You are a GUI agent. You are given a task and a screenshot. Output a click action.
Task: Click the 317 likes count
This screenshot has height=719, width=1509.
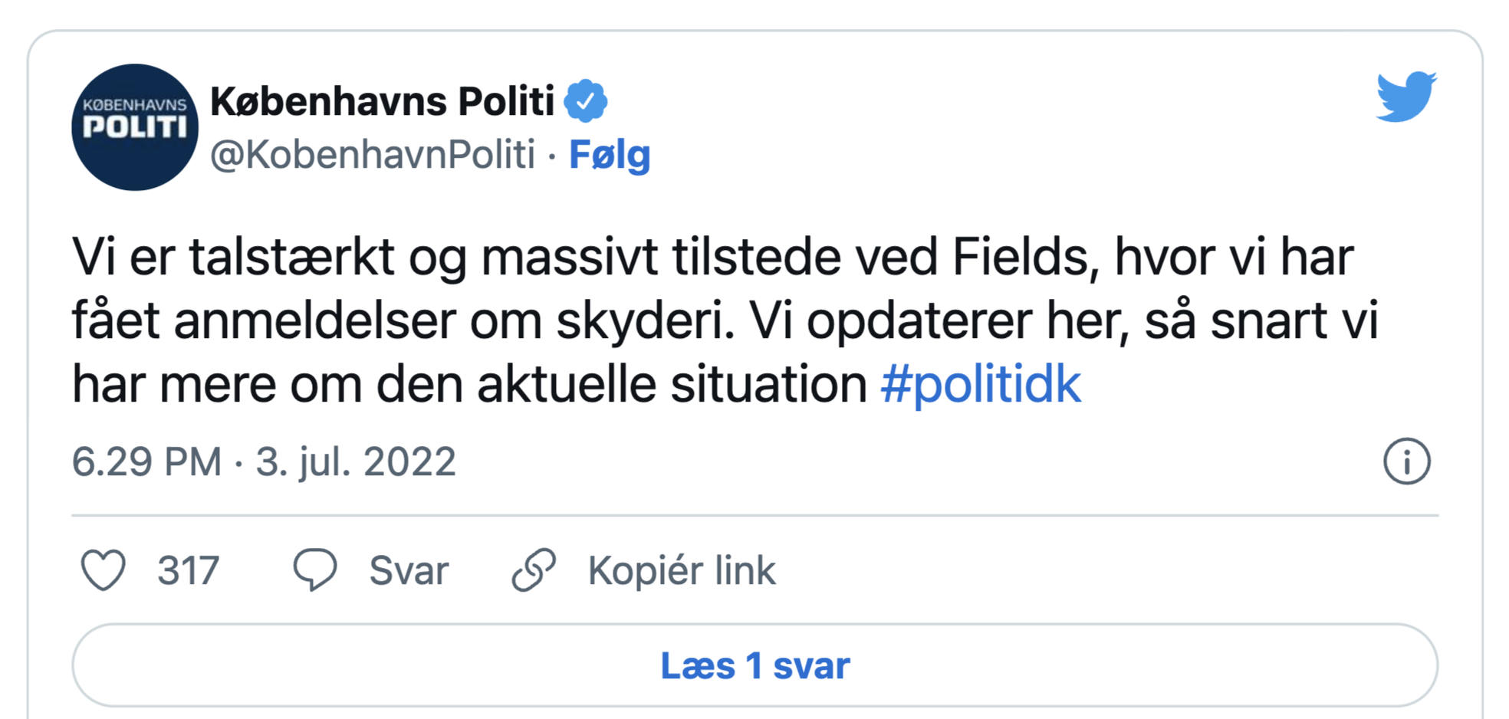(x=189, y=571)
